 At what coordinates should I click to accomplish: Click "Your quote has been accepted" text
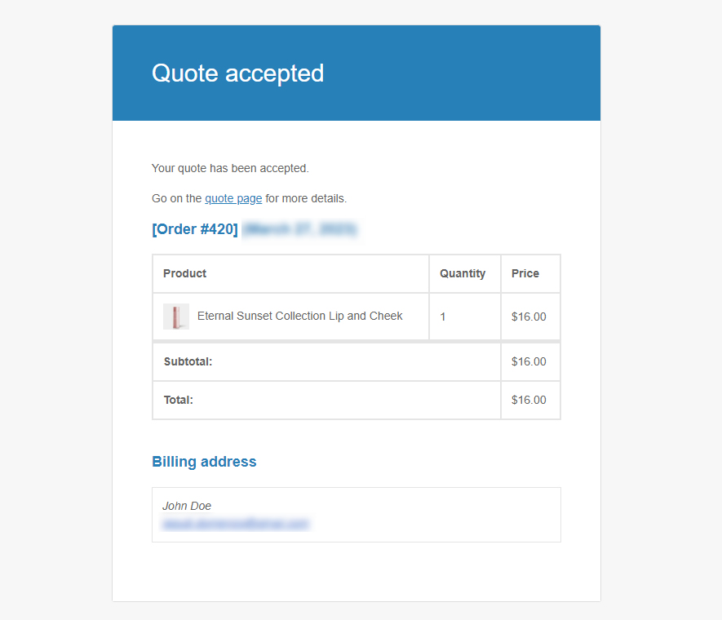230,168
